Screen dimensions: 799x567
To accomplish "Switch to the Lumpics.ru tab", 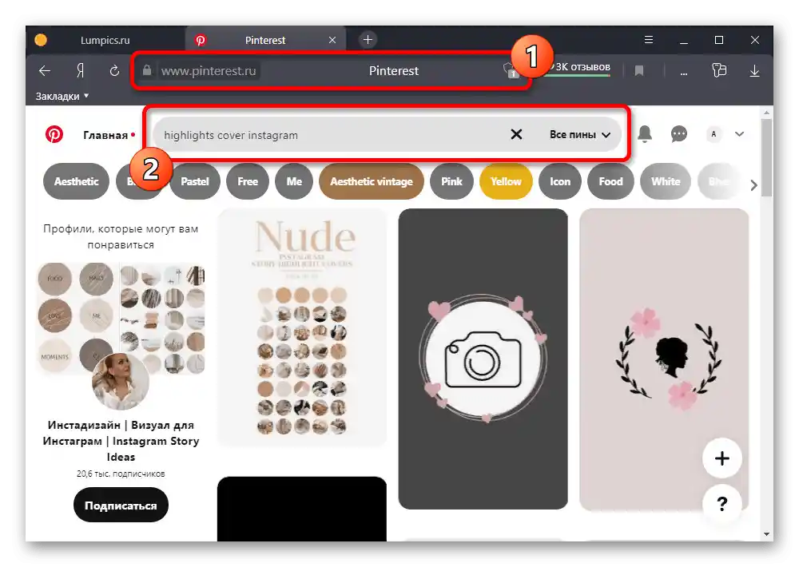I will click(x=105, y=40).
